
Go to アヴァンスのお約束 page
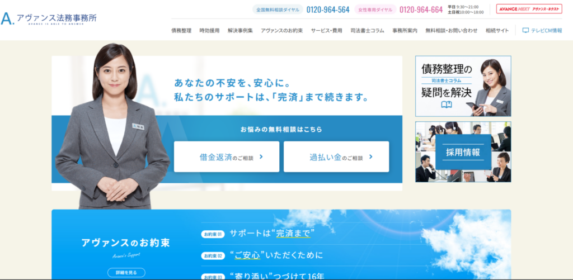point(281,31)
